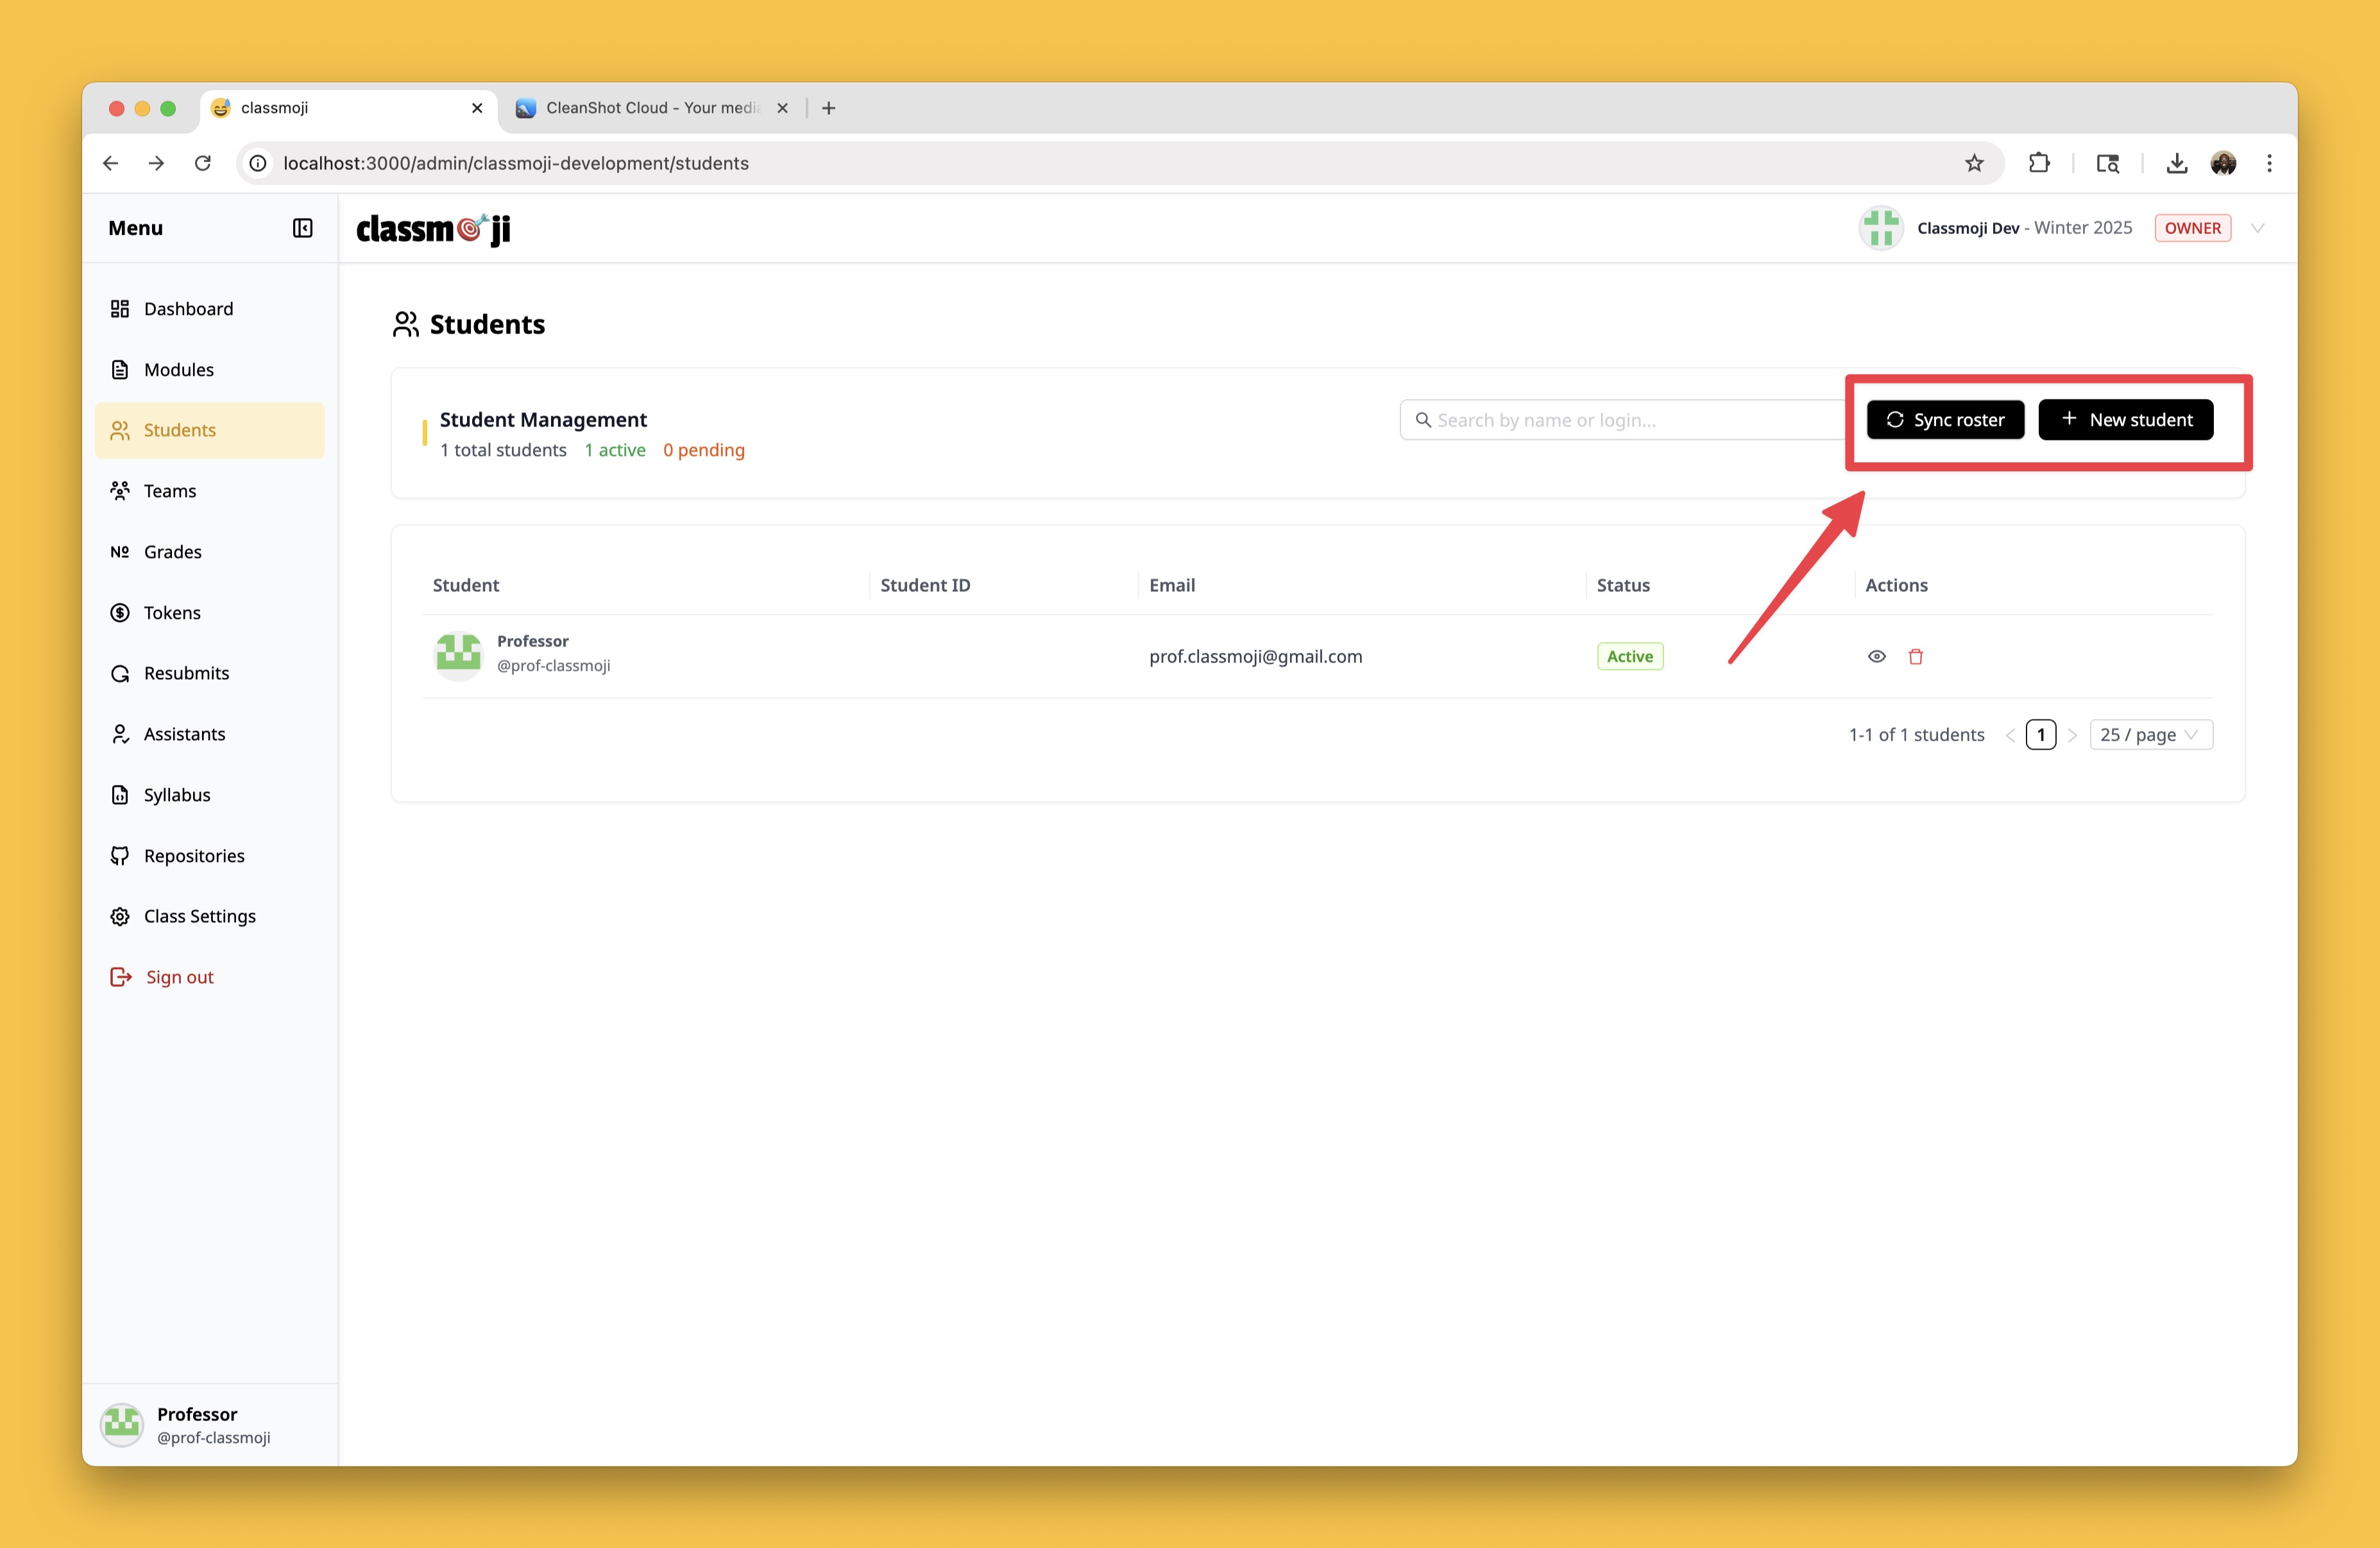Expand the class selector chevron
This screenshot has height=1548, width=2380.
pyautogui.click(x=2257, y=228)
